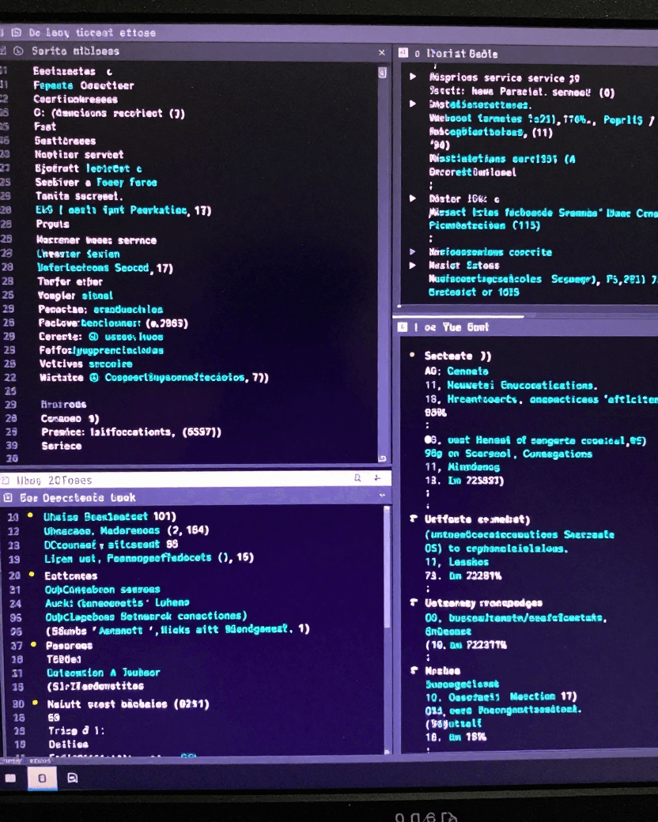
Task: Select the "Itorist Bedle" panel tab
Action: point(462,54)
